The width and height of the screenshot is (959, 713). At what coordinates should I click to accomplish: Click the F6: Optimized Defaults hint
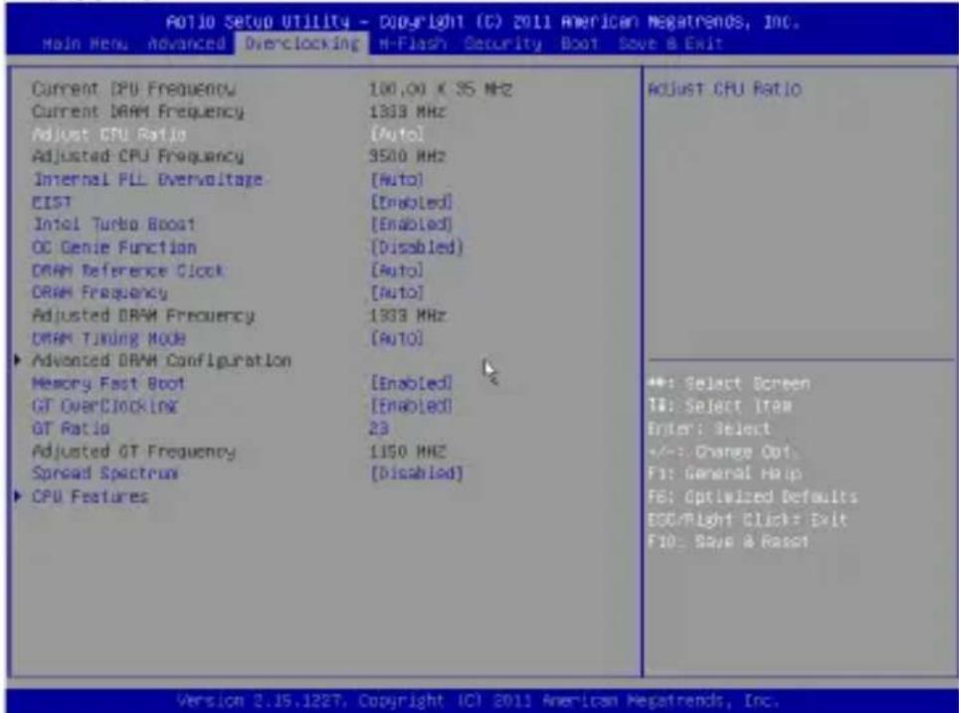[x=753, y=496]
